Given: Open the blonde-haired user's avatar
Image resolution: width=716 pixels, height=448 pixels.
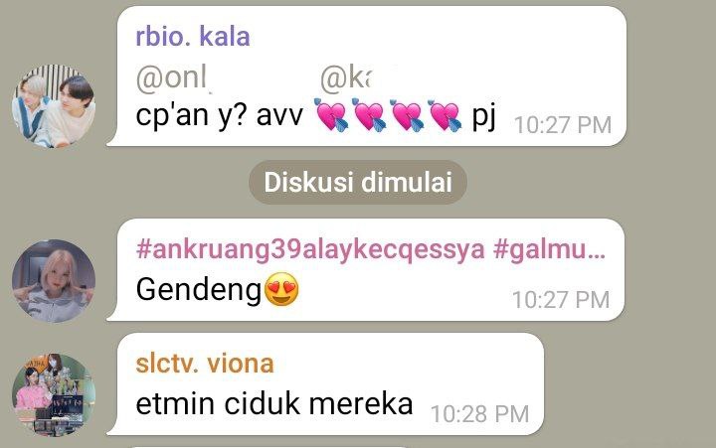Looking at the screenshot, I should click(54, 280).
